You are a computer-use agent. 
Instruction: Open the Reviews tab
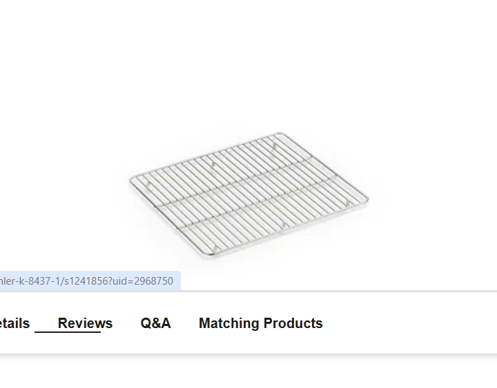coord(85,323)
